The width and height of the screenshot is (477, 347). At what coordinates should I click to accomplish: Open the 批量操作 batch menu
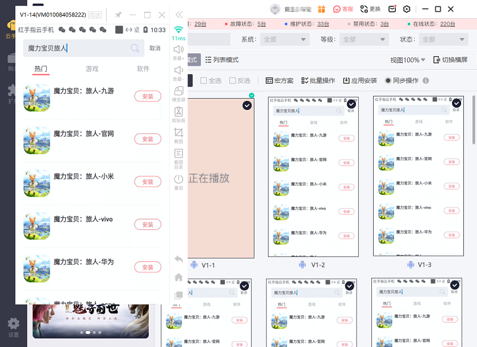tap(318, 81)
